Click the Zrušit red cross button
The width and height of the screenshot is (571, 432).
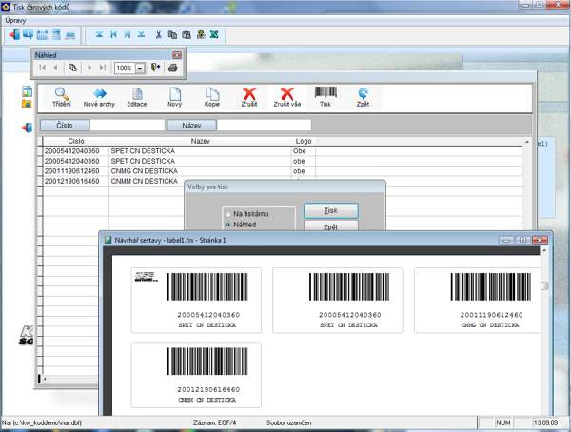(249, 97)
